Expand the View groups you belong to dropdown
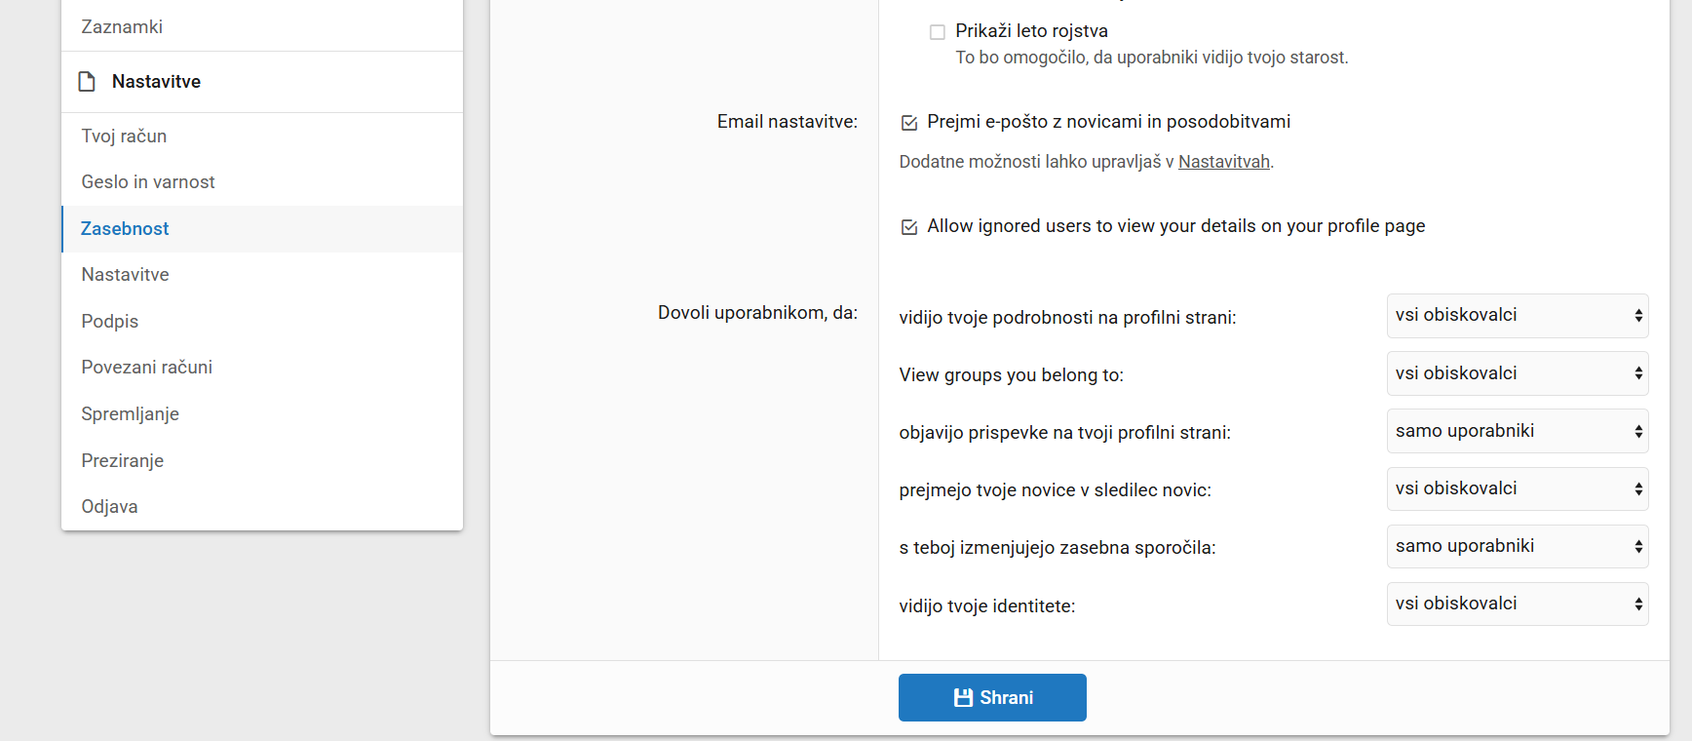 1517,373
